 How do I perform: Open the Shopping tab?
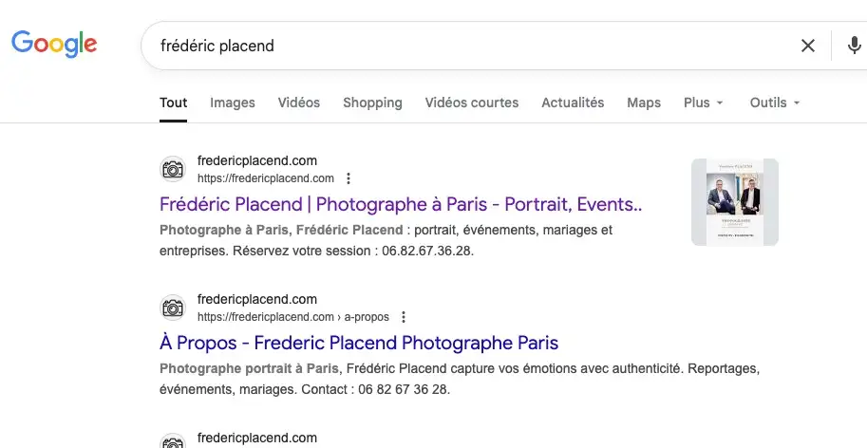click(x=372, y=103)
